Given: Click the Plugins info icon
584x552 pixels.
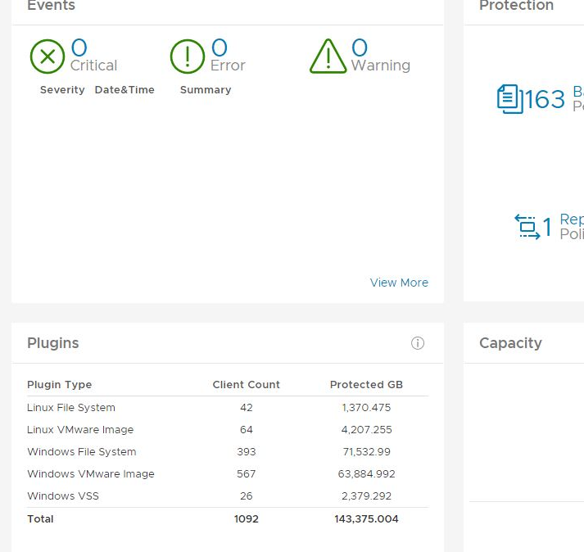Looking at the screenshot, I should [x=418, y=343].
